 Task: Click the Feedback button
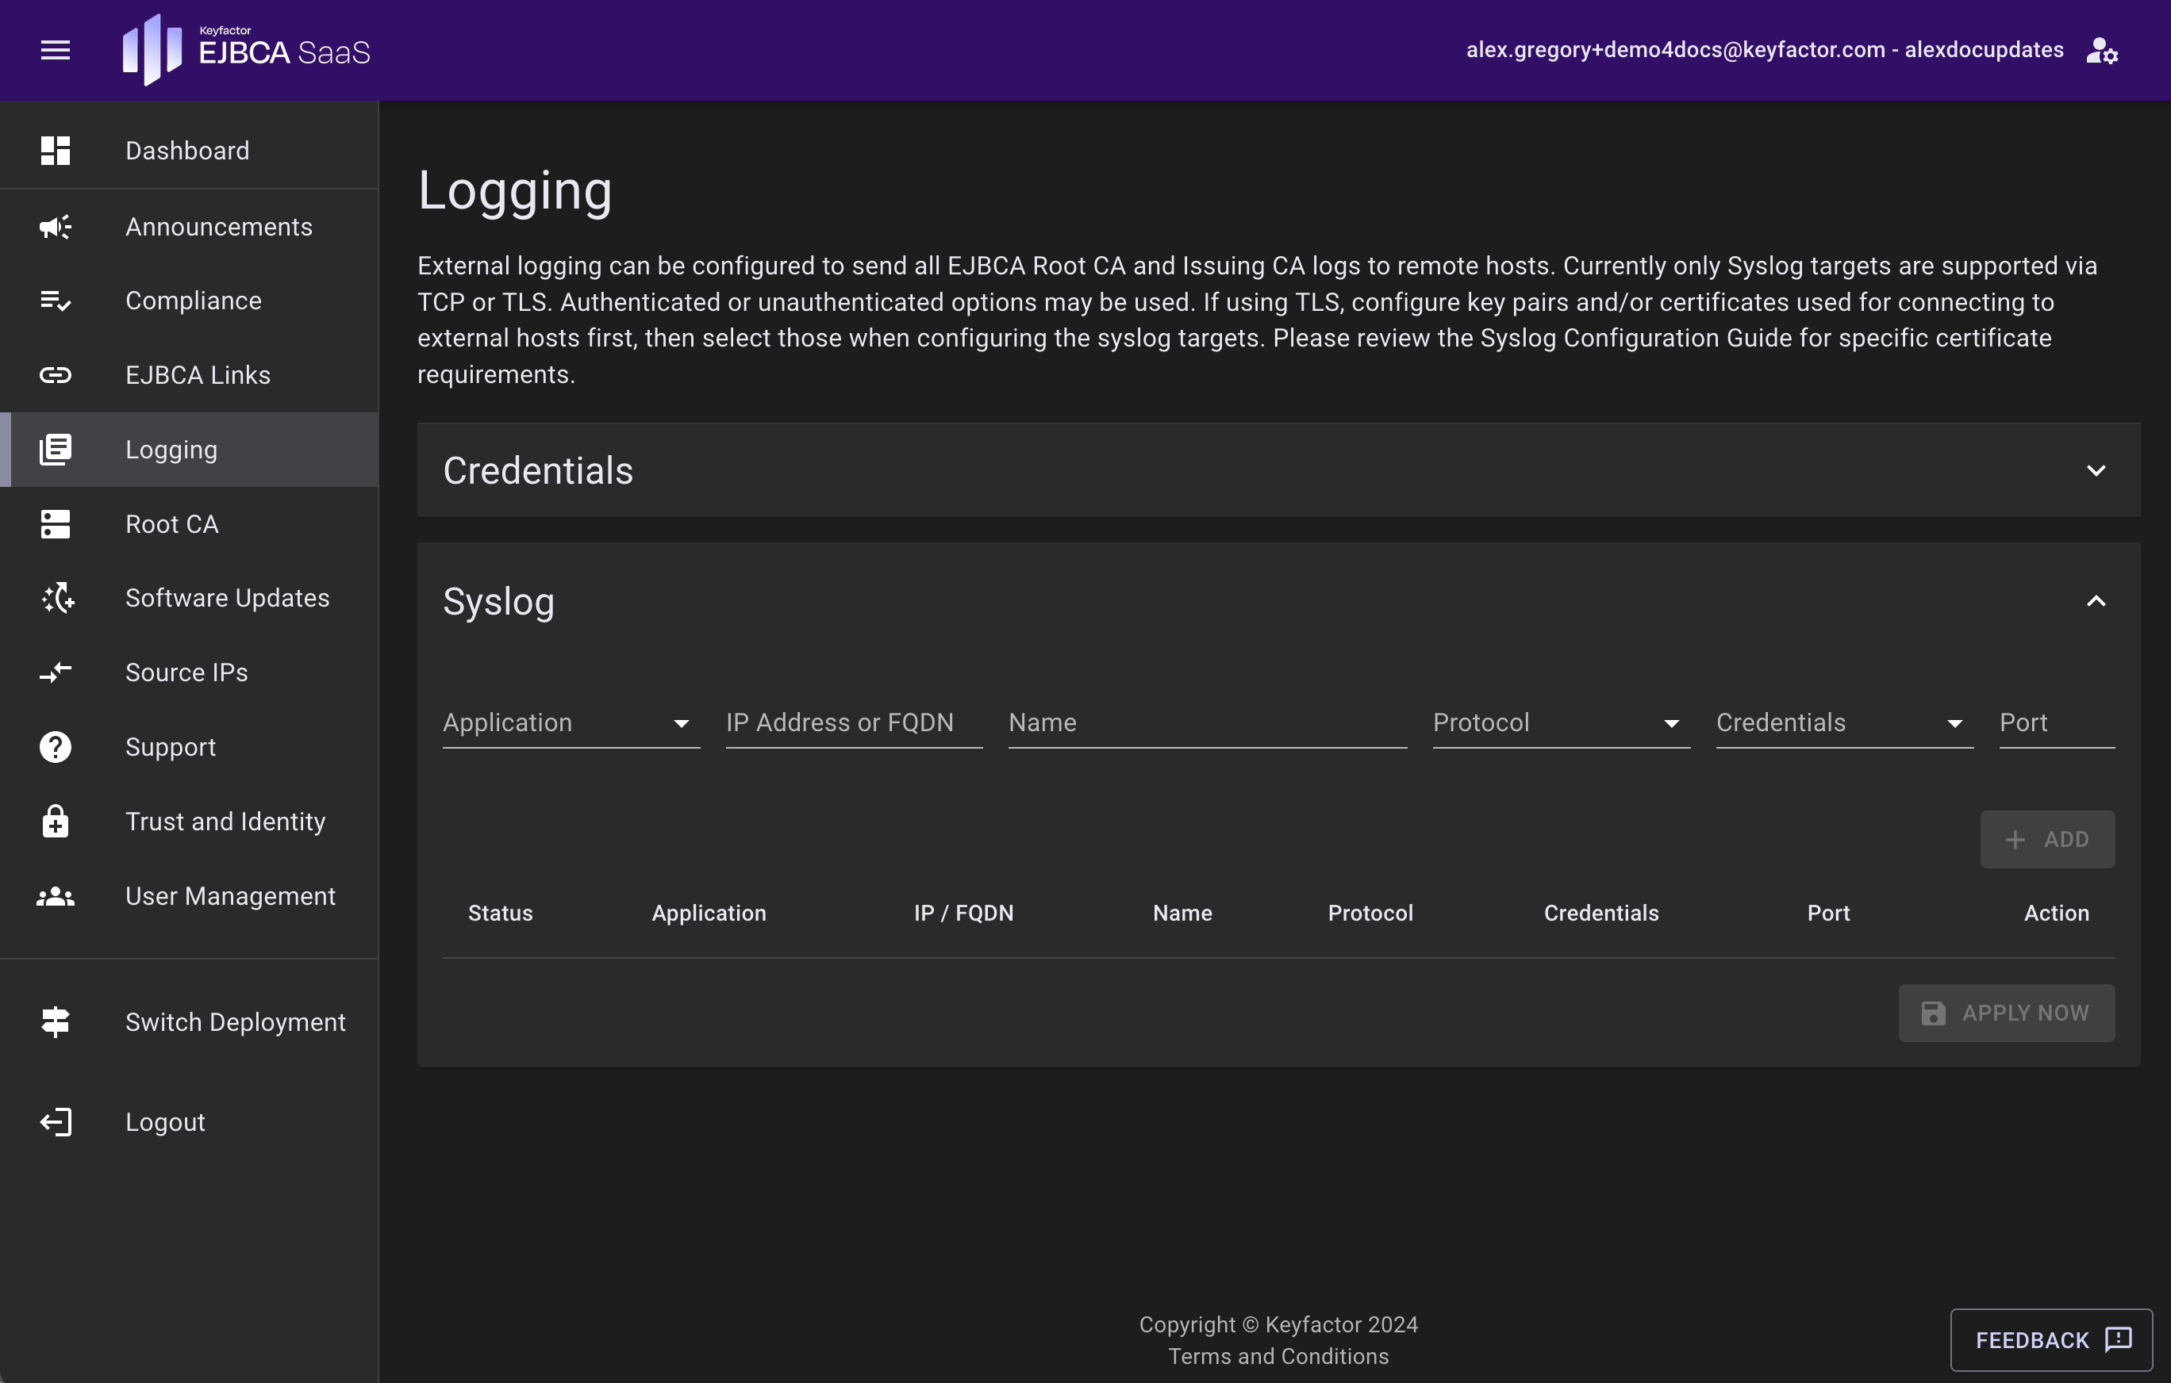2050,1339
